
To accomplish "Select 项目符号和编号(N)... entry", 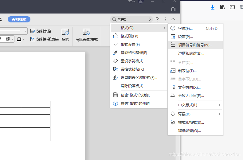I will point(195,45).
